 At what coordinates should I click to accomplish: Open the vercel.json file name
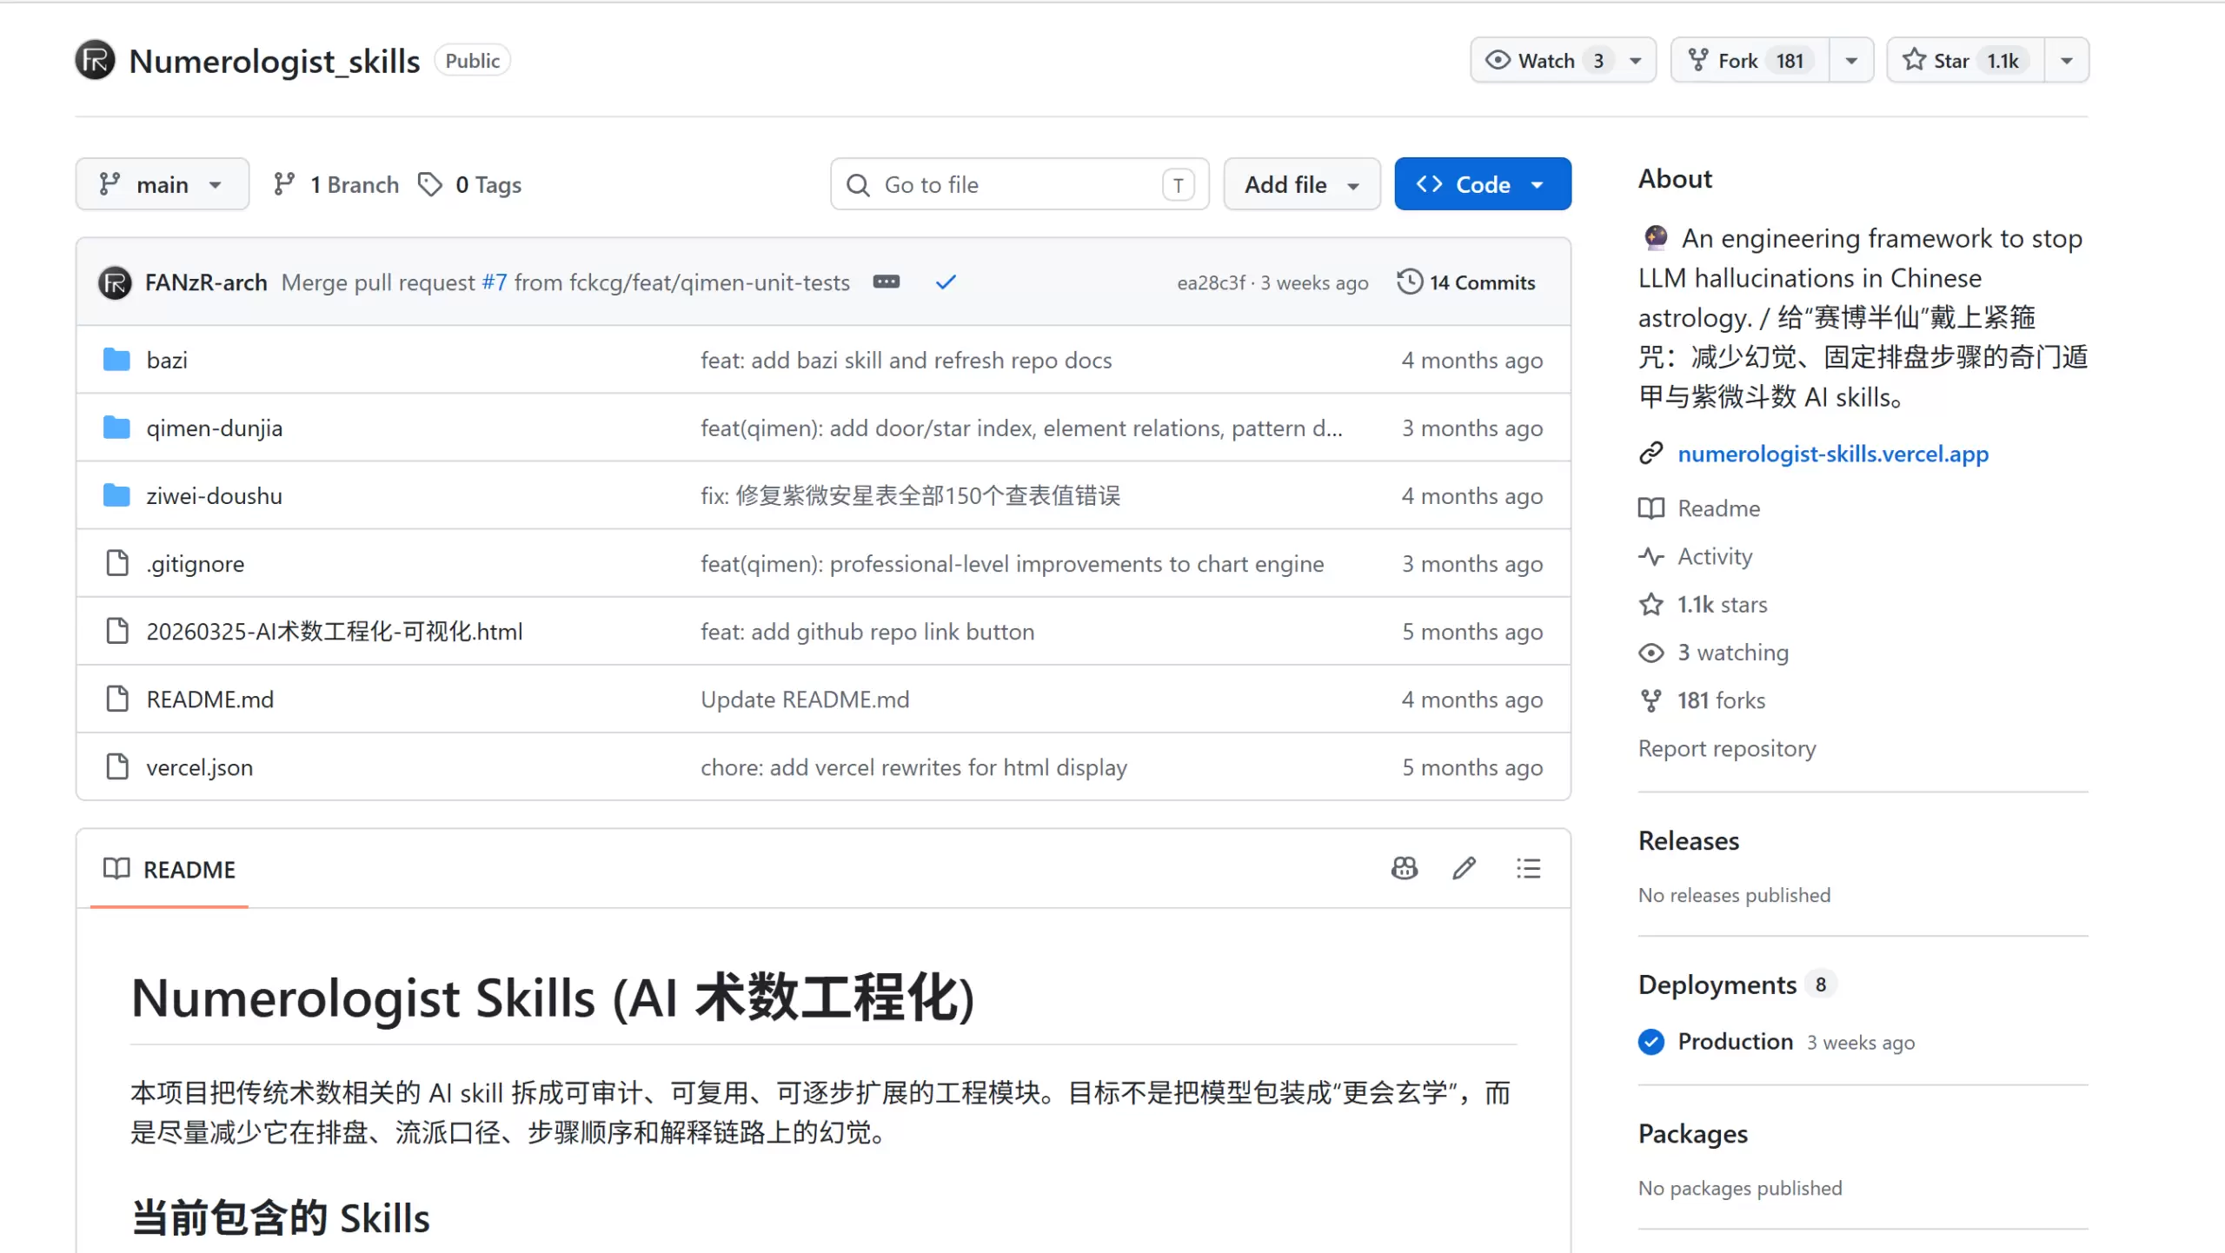click(x=200, y=767)
